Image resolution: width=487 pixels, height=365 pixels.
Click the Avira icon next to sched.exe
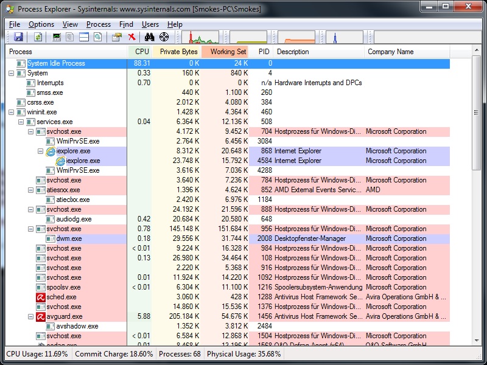tap(41, 297)
